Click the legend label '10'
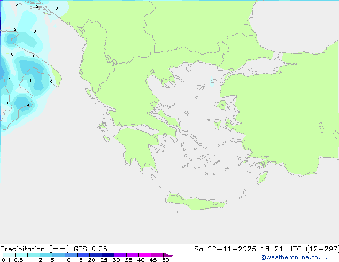This screenshot has height=262, width=339. click(67, 260)
